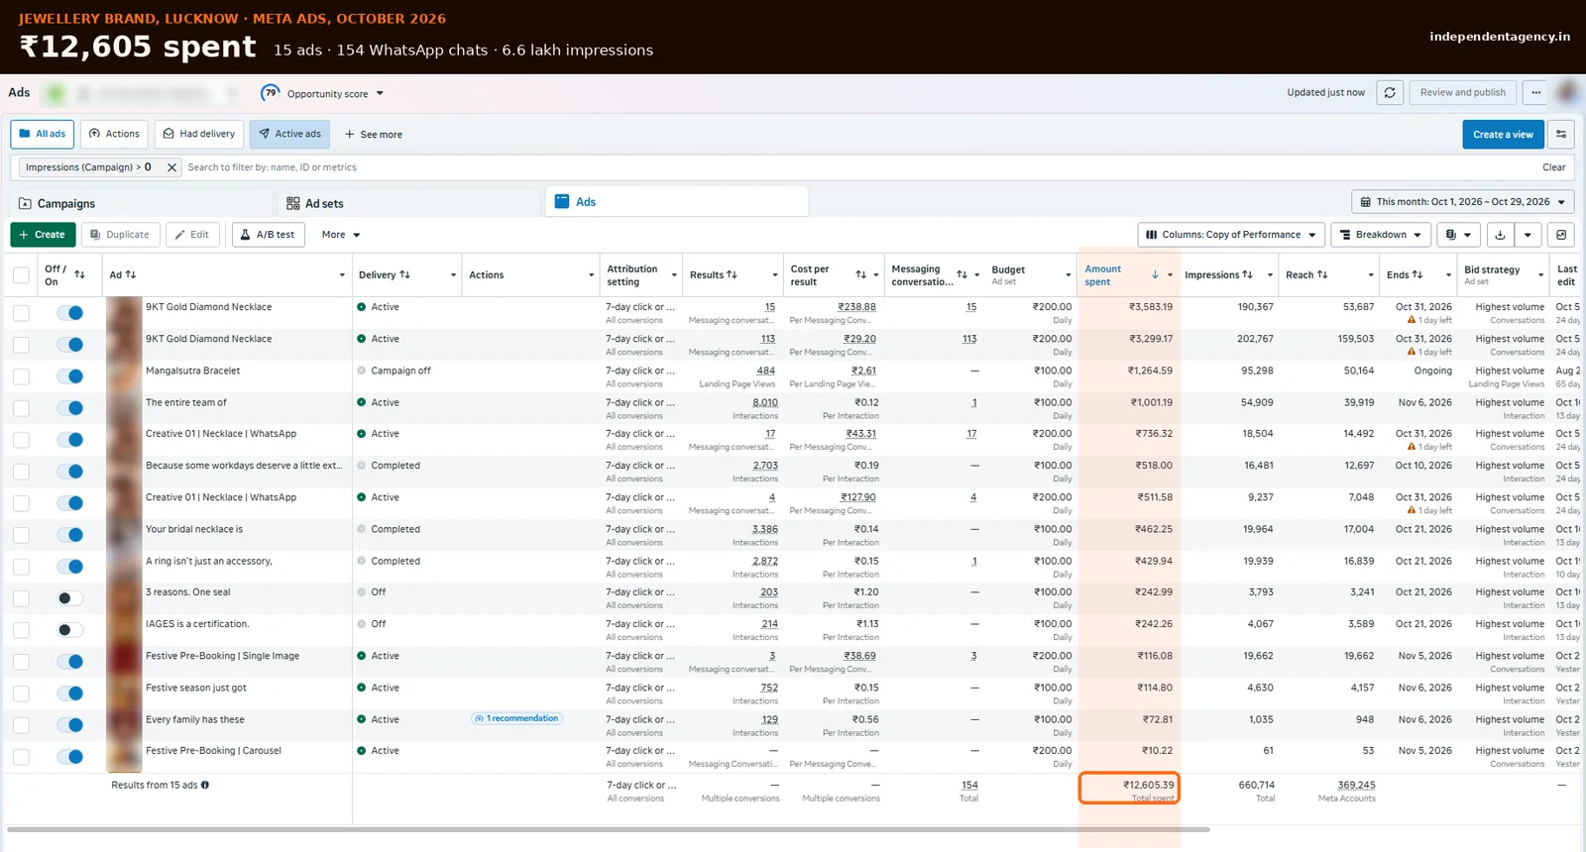Open the filter settings icon next to Create a view
Screen dimensions: 1586x852
pos(1561,134)
